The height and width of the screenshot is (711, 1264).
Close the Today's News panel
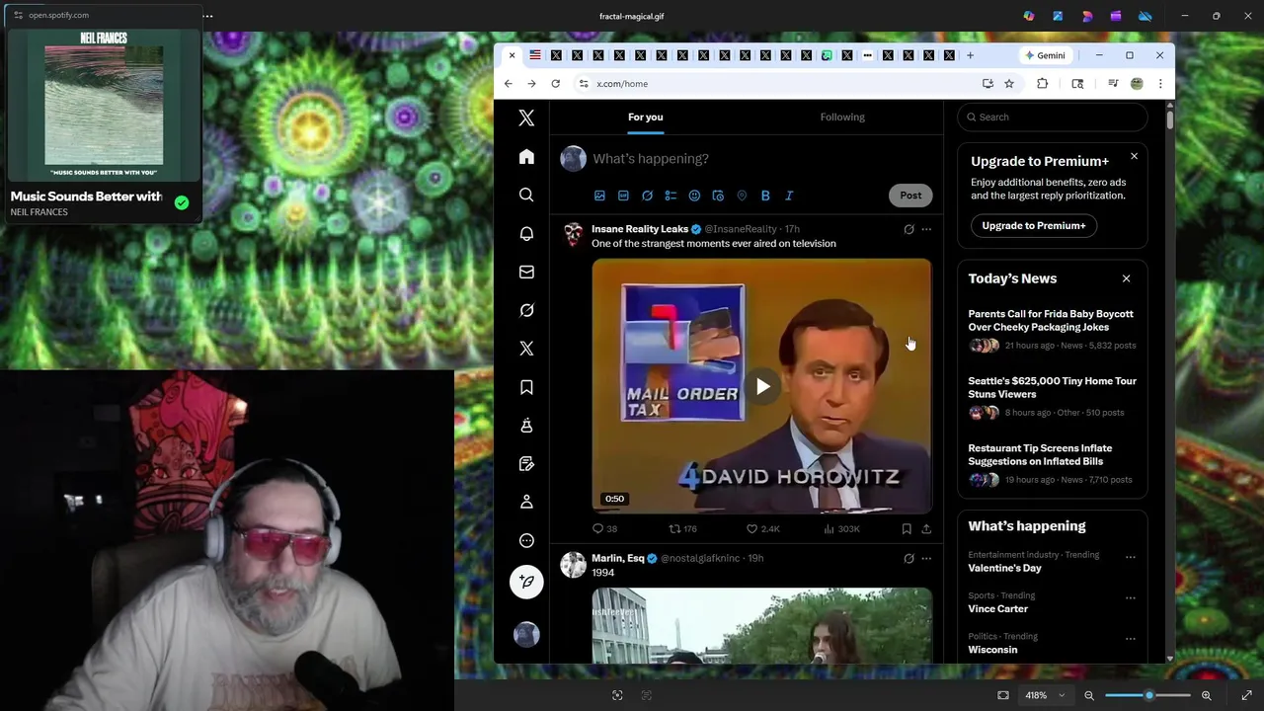pos(1126,278)
